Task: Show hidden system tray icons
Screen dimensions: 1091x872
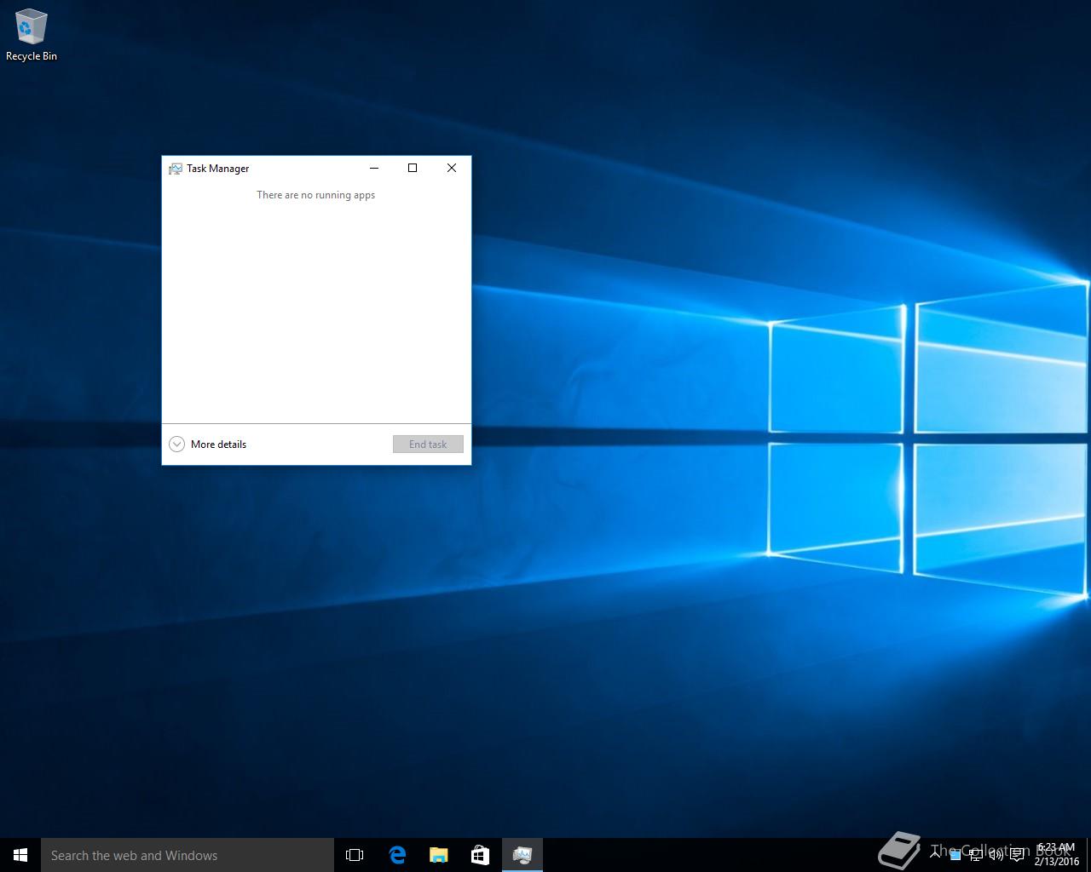Action: pos(935,854)
